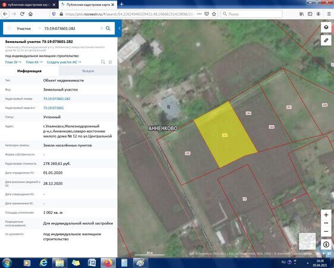This screenshot has height=268, width=334.
Task: Close the first browser tab
Action: coord(54,5)
